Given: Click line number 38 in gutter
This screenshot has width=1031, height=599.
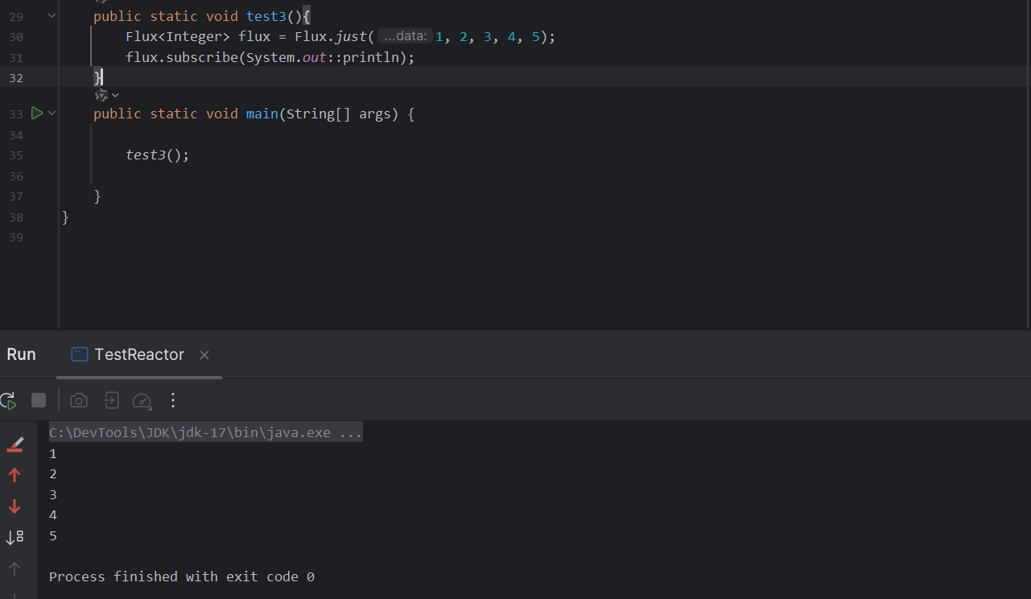Looking at the screenshot, I should 16,217.
